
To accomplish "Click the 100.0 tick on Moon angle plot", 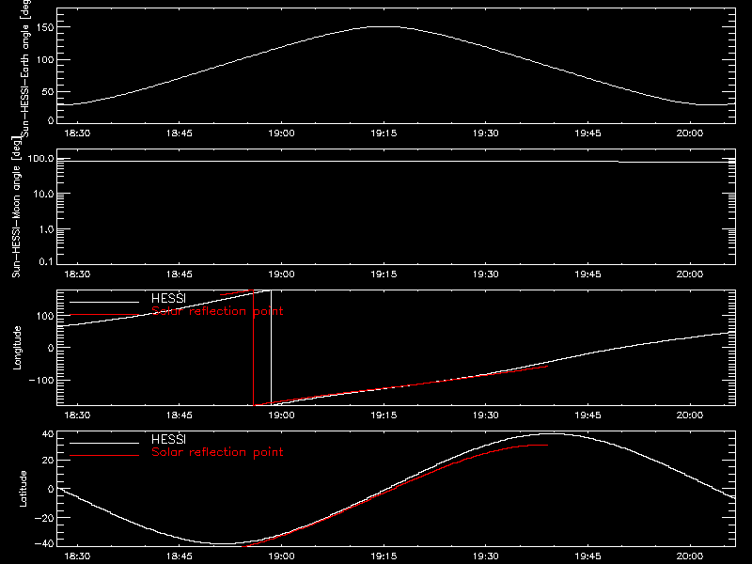I will [x=40, y=158].
